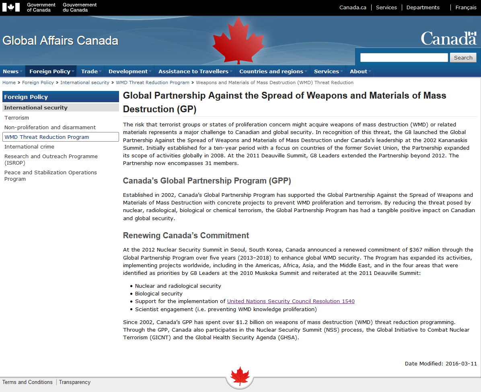Expand the Services nav menu arrow
This screenshot has width=481, height=392.
(x=342, y=72)
